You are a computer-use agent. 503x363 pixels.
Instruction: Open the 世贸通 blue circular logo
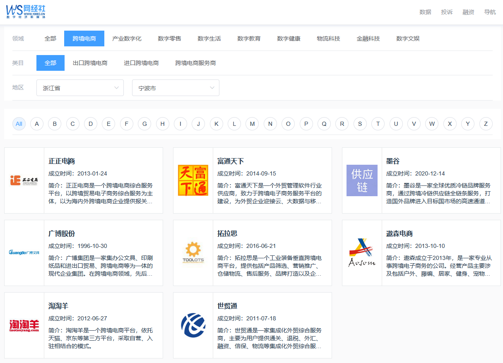click(x=193, y=325)
